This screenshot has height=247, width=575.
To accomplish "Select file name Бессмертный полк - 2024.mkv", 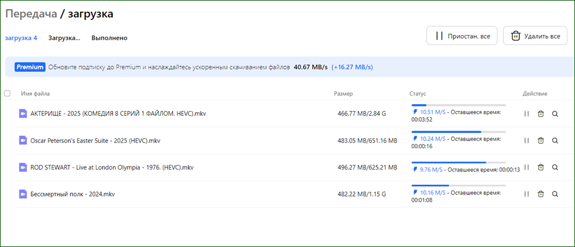I will (x=73, y=194).
